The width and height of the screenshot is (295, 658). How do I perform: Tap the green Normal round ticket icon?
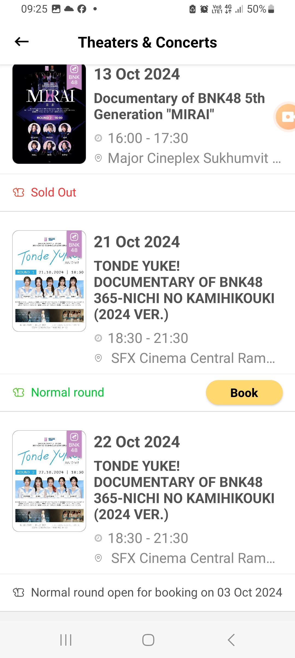[x=19, y=392]
